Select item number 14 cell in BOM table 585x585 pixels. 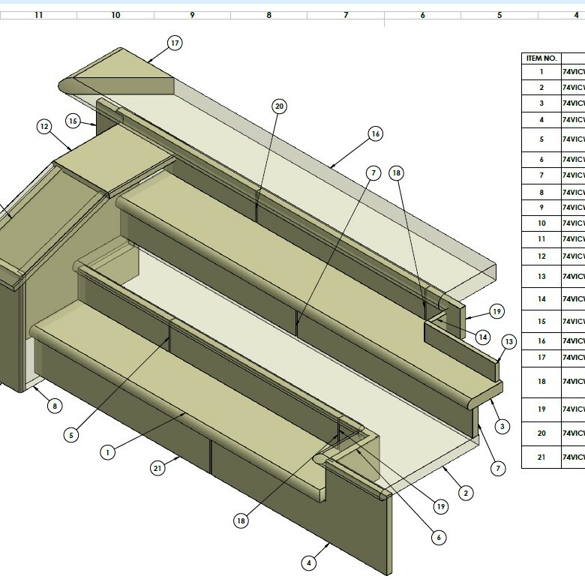coord(541,298)
